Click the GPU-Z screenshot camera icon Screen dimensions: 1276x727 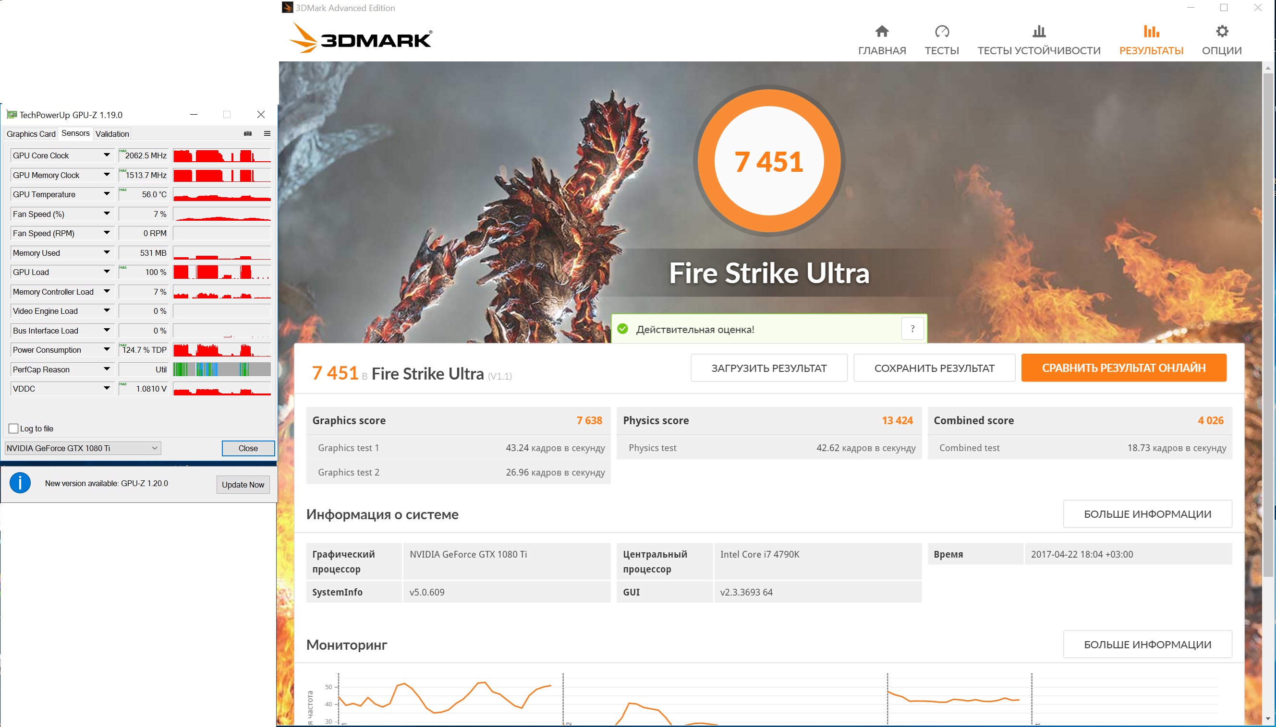pos(247,133)
